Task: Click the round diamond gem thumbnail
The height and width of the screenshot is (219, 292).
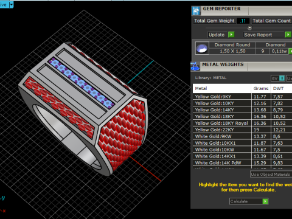Action: (202, 48)
